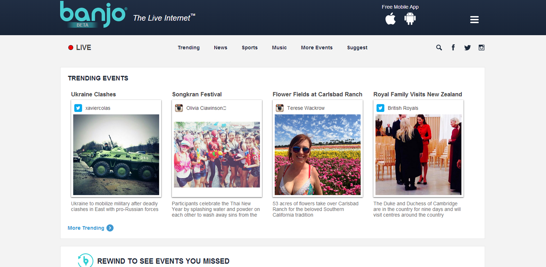Click the Rewind circular arrow icon
Viewport: 546px width, 267px height.
click(x=85, y=260)
